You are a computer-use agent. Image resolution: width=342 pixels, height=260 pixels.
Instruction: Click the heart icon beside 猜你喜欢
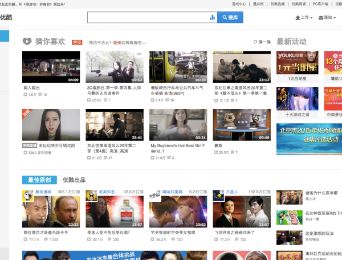tap(27, 42)
